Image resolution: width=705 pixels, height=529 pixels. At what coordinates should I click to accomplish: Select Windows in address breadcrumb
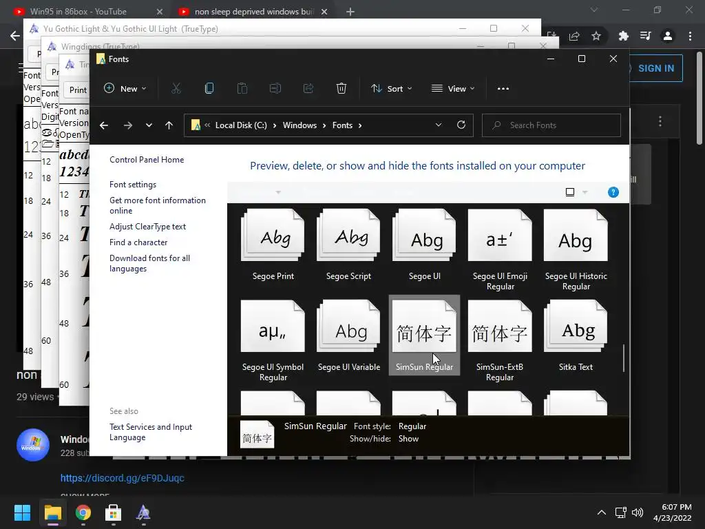pyautogui.click(x=299, y=125)
